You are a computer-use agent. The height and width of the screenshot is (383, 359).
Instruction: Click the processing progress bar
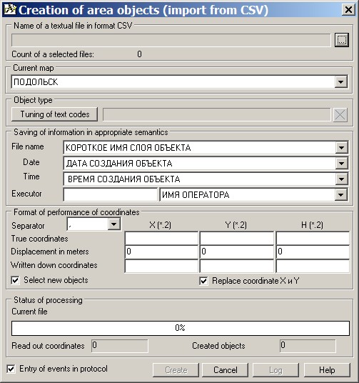pyautogui.click(x=181, y=328)
